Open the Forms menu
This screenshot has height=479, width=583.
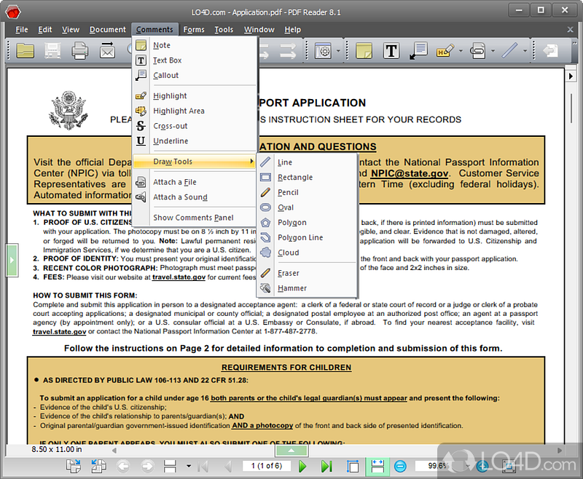coord(194,29)
